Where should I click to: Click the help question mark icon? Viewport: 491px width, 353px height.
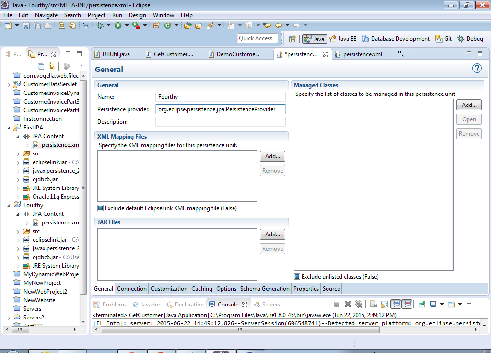point(477,69)
